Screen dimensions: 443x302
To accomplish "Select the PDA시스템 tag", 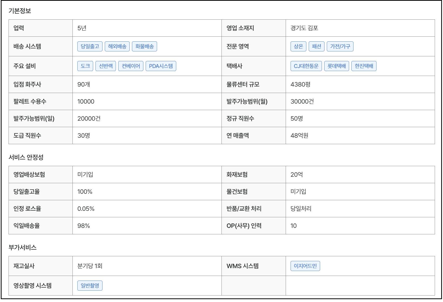I will 161,66.
